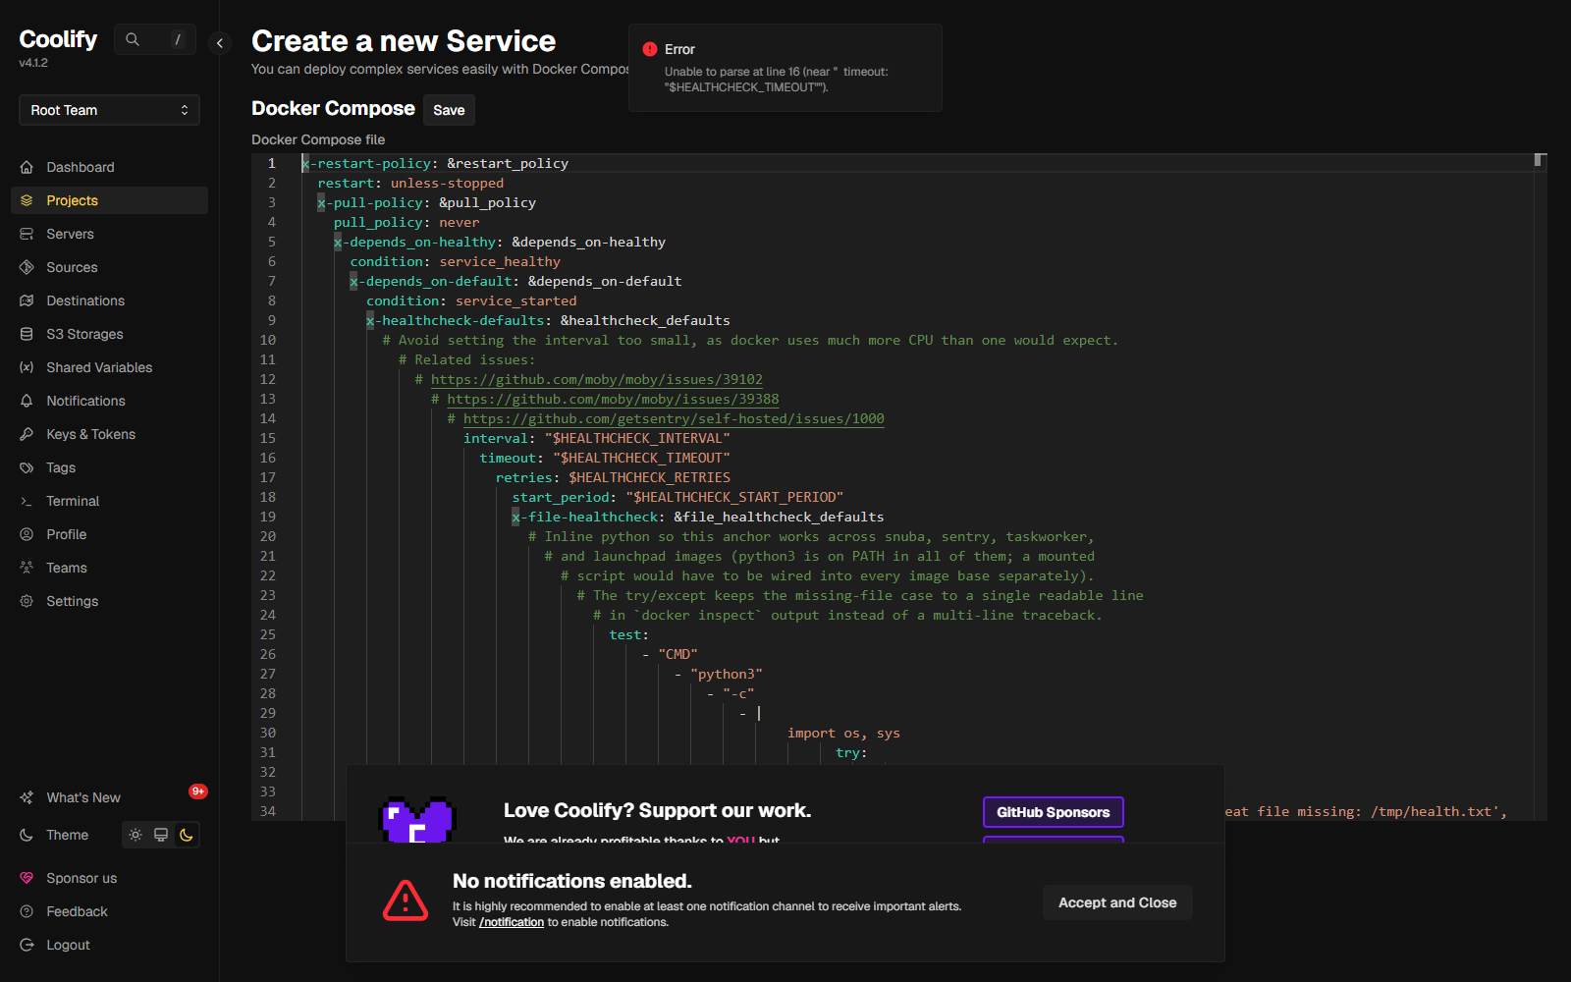
Task: Open getsentry self-hosted issues/1000 link
Action: tap(674, 418)
